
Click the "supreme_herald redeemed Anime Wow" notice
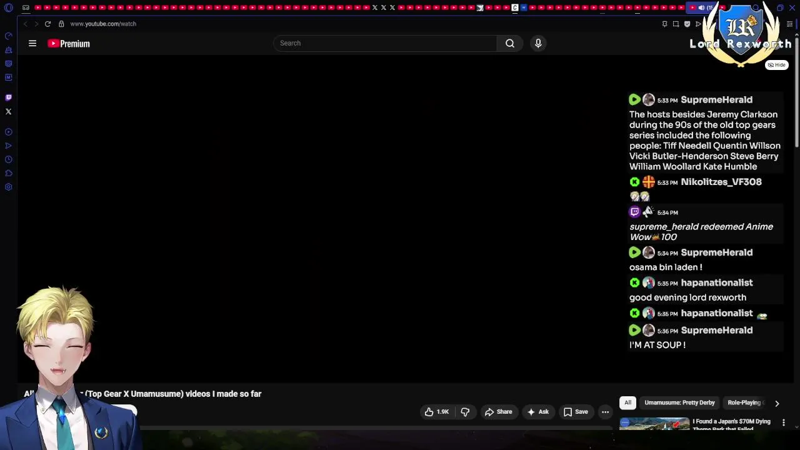pyautogui.click(x=701, y=232)
